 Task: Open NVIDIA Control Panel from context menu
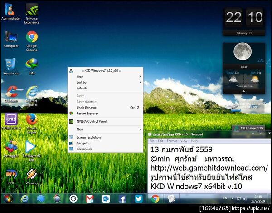106,121
